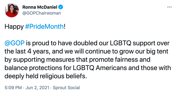The width and height of the screenshot is (177, 95).
Task: Follow the #PrideMonth hashtag link
Action: click(44, 26)
